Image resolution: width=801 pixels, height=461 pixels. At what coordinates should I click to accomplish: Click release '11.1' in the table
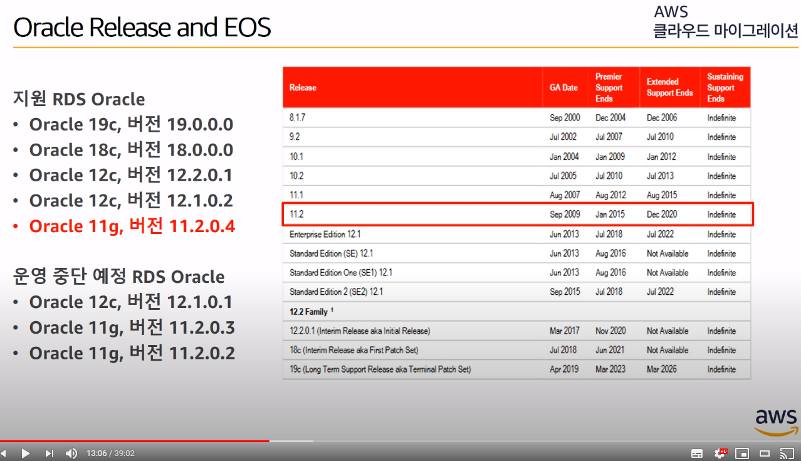(295, 195)
